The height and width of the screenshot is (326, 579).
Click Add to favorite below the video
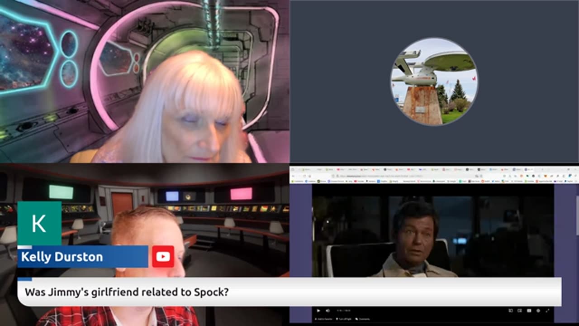pos(323,319)
